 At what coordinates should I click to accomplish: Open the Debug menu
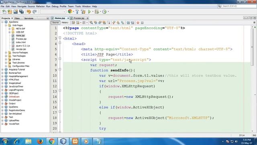point(55,6)
